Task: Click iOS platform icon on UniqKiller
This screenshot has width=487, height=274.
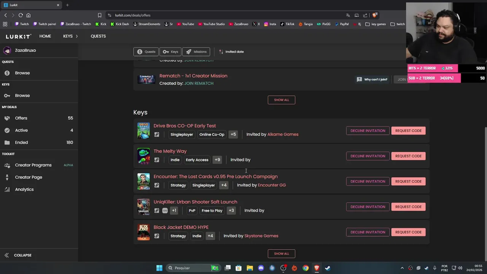Action: click(x=165, y=210)
